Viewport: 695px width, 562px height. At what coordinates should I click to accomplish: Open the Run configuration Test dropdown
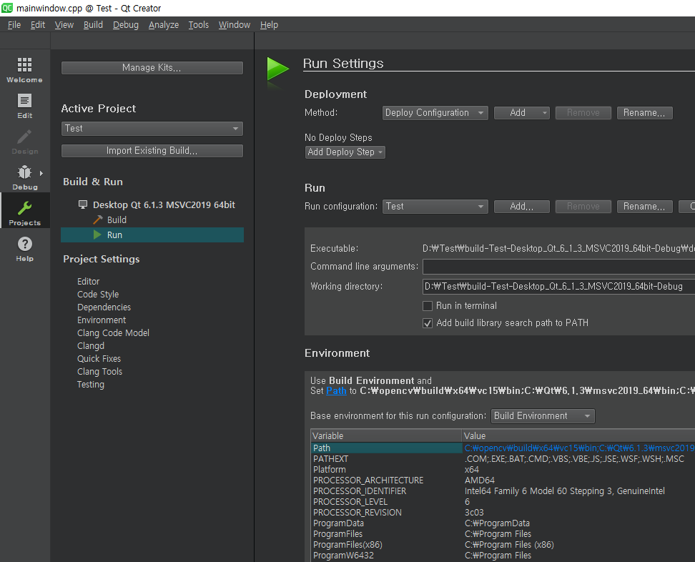pyautogui.click(x=435, y=207)
